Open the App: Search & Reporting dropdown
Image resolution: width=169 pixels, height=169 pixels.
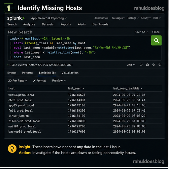49,18
